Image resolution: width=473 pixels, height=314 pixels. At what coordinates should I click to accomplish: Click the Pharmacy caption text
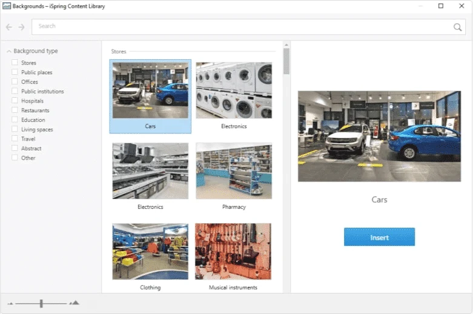coord(234,207)
